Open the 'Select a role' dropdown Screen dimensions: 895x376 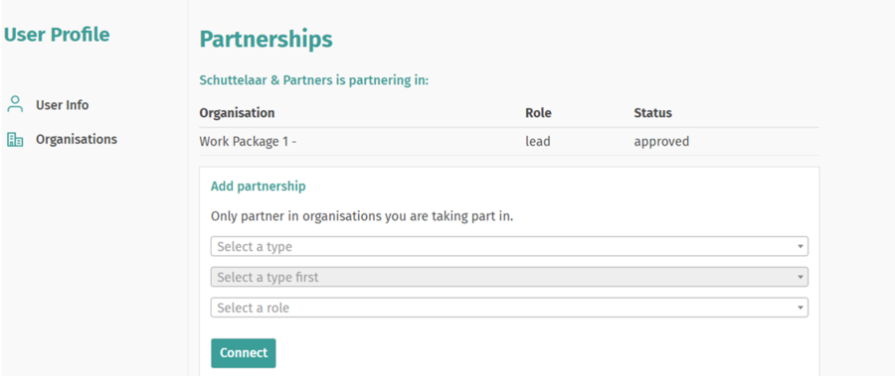pyautogui.click(x=509, y=308)
